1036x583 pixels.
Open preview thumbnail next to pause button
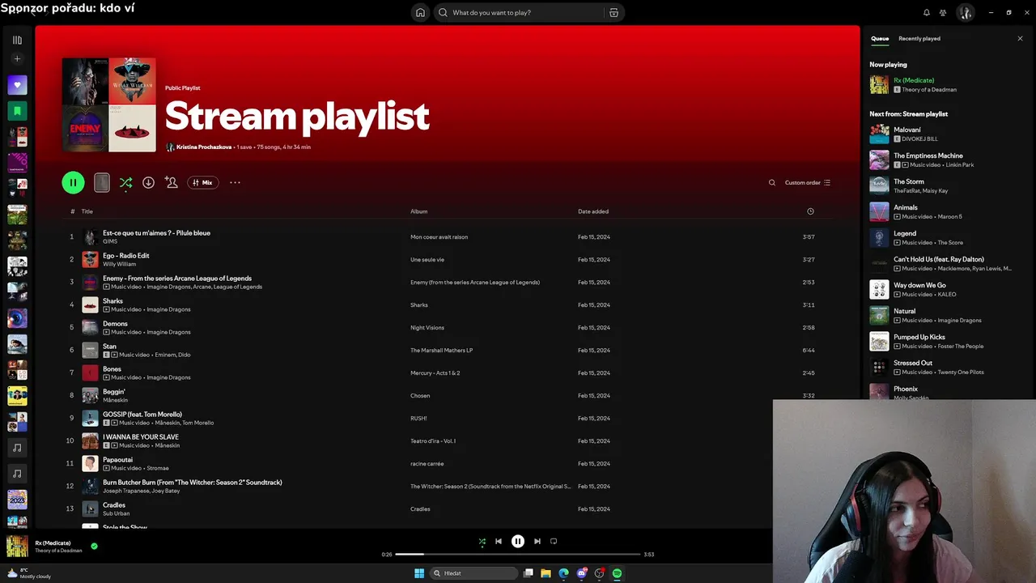[x=101, y=183]
